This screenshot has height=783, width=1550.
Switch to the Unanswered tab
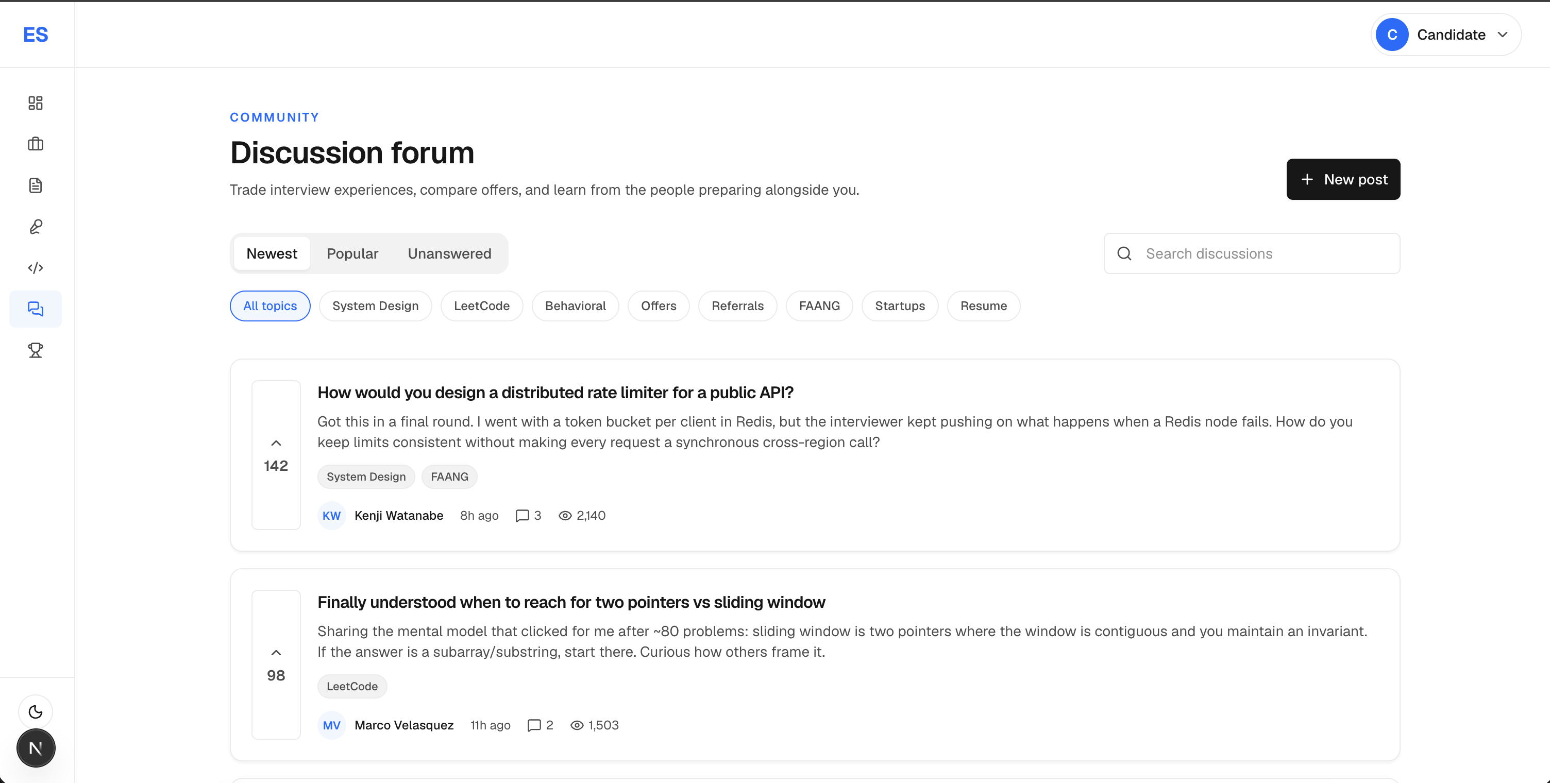tap(449, 254)
